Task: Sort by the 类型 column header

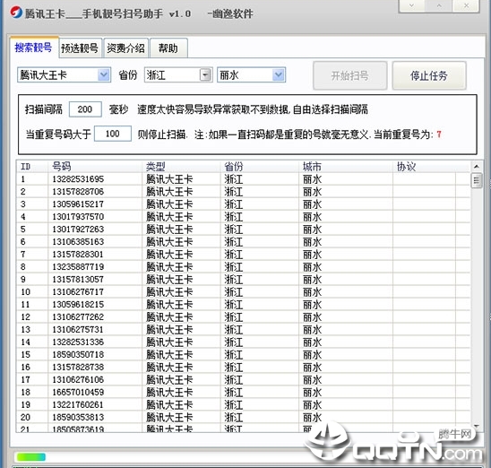Action: [182, 167]
